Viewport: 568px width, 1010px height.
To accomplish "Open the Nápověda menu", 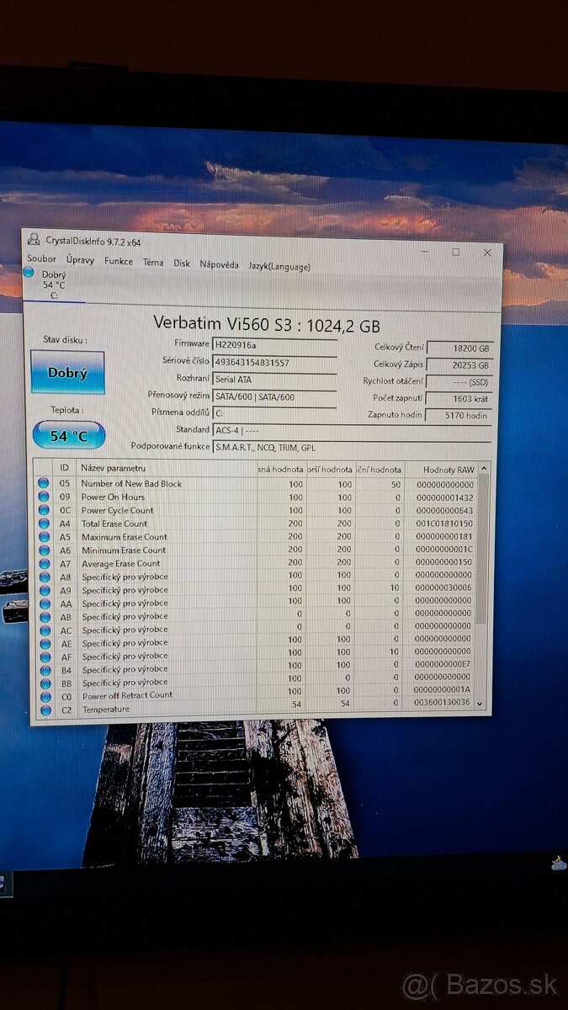I will point(219,264).
